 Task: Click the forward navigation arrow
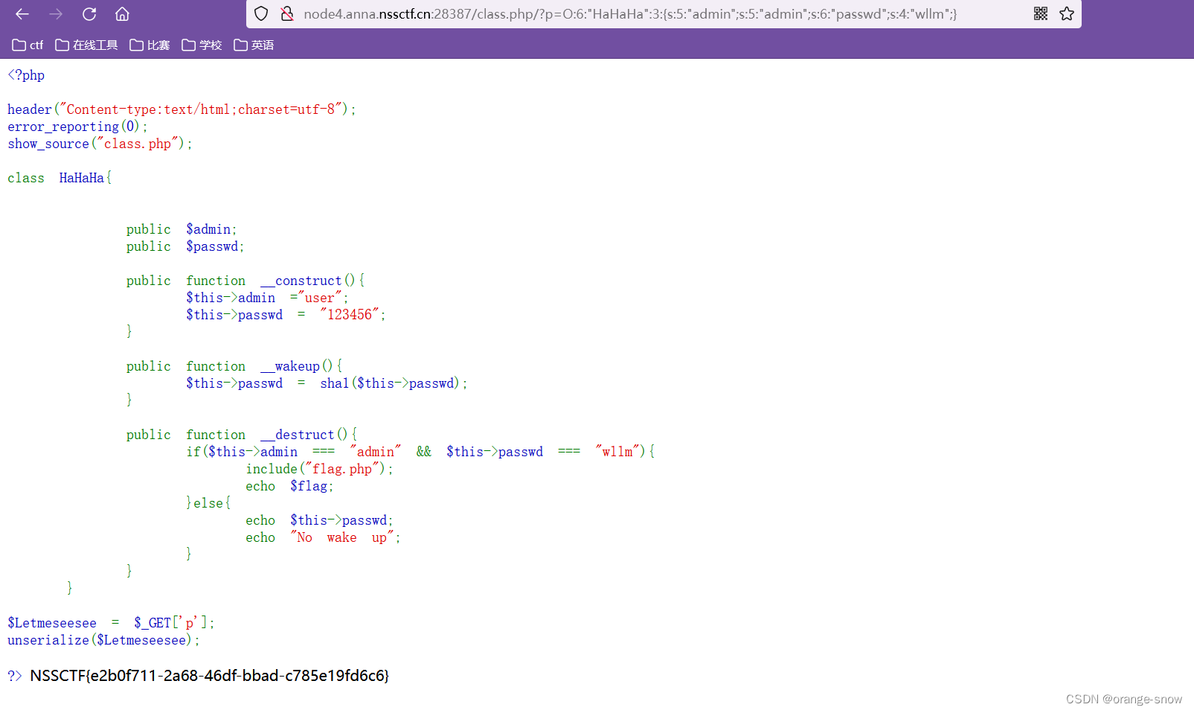click(x=56, y=13)
